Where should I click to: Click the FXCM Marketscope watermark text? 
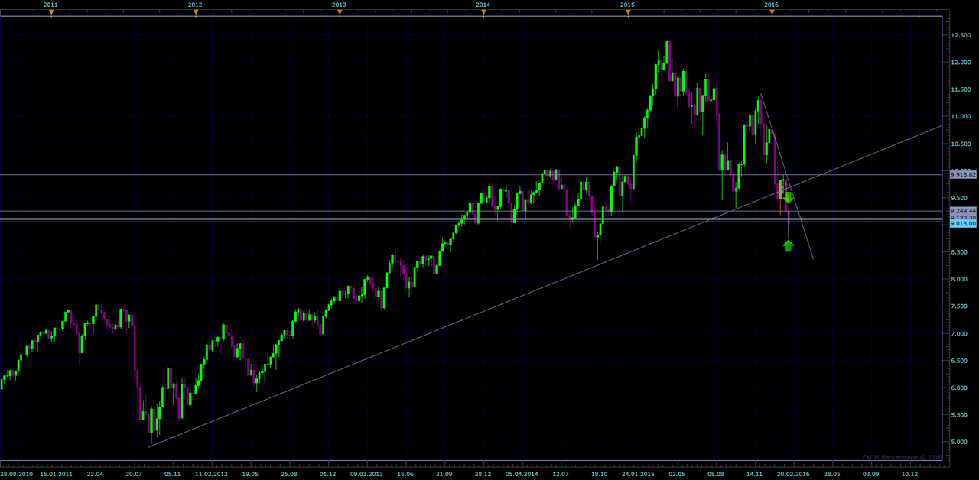[901, 457]
